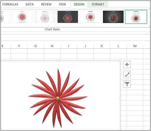Apply the faded light gray chart style
This screenshot has height=131, width=151.
point(45,17)
